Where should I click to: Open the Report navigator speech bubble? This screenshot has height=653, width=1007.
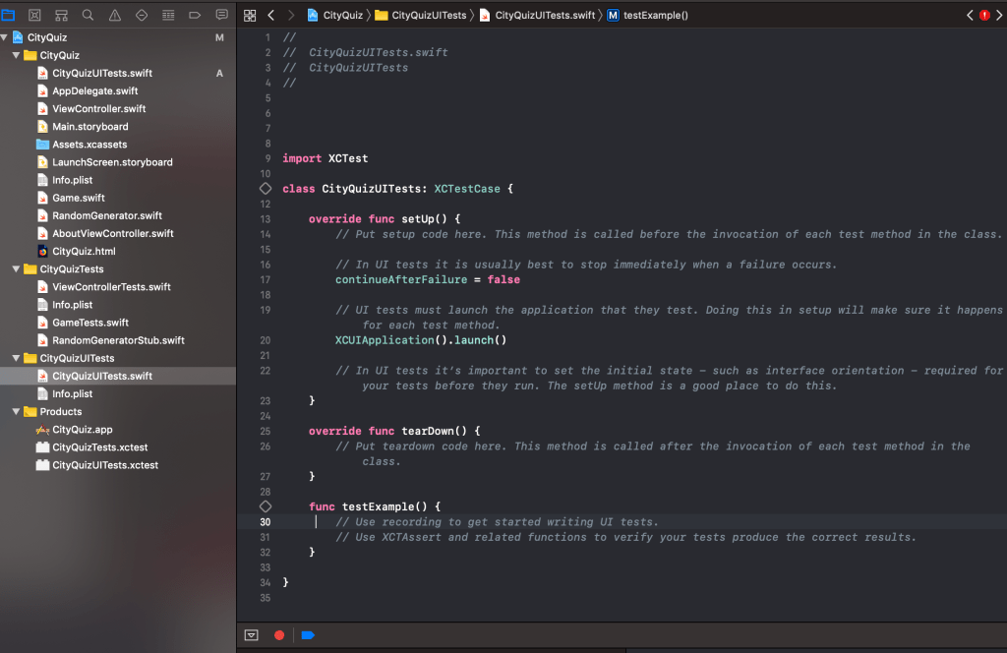[x=221, y=16]
